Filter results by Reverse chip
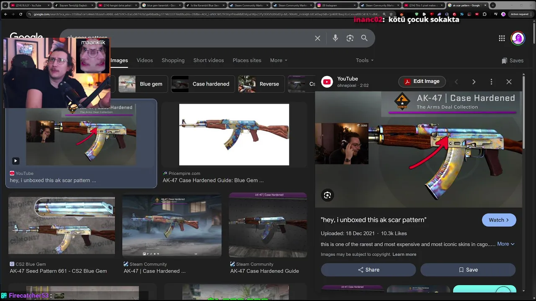 pos(261,84)
